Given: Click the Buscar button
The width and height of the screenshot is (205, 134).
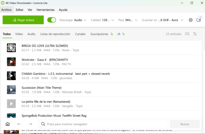Looking at the screenshot, I should (185, 124).
